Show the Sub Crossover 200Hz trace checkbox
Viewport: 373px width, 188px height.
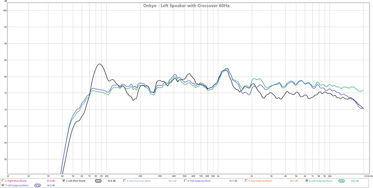125,181
